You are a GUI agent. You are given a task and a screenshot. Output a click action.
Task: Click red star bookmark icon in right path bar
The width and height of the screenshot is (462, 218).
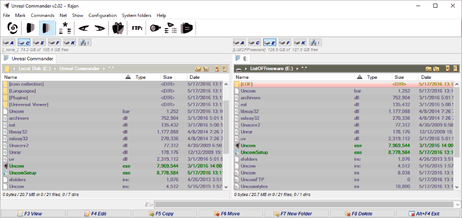tap(448, 69)
